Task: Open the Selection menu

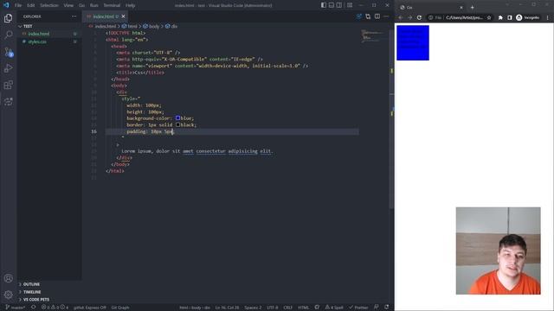Action: (x=49, y=5)
